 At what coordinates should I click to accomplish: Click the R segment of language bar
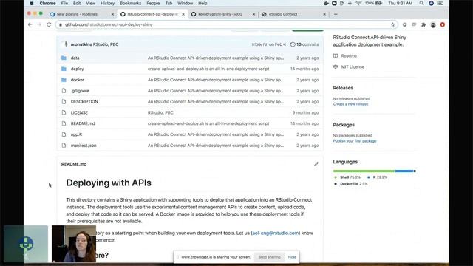coord(404,171)
